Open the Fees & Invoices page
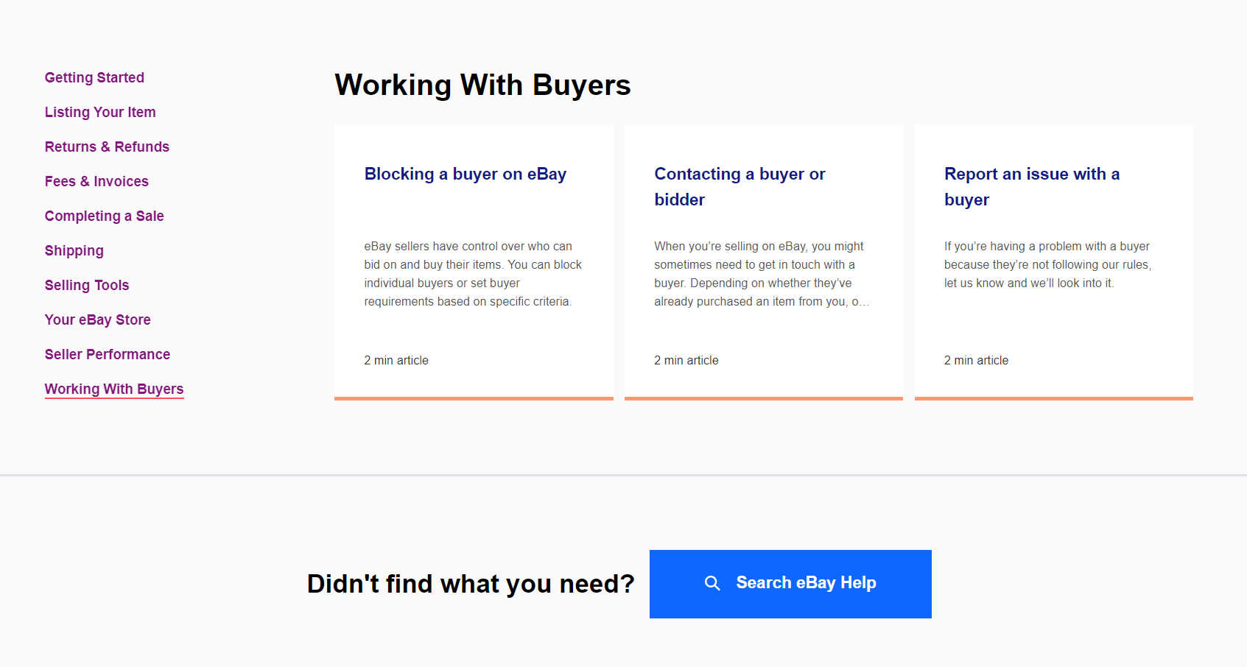Screen dimensions: 1247x667 coord(96,181)
